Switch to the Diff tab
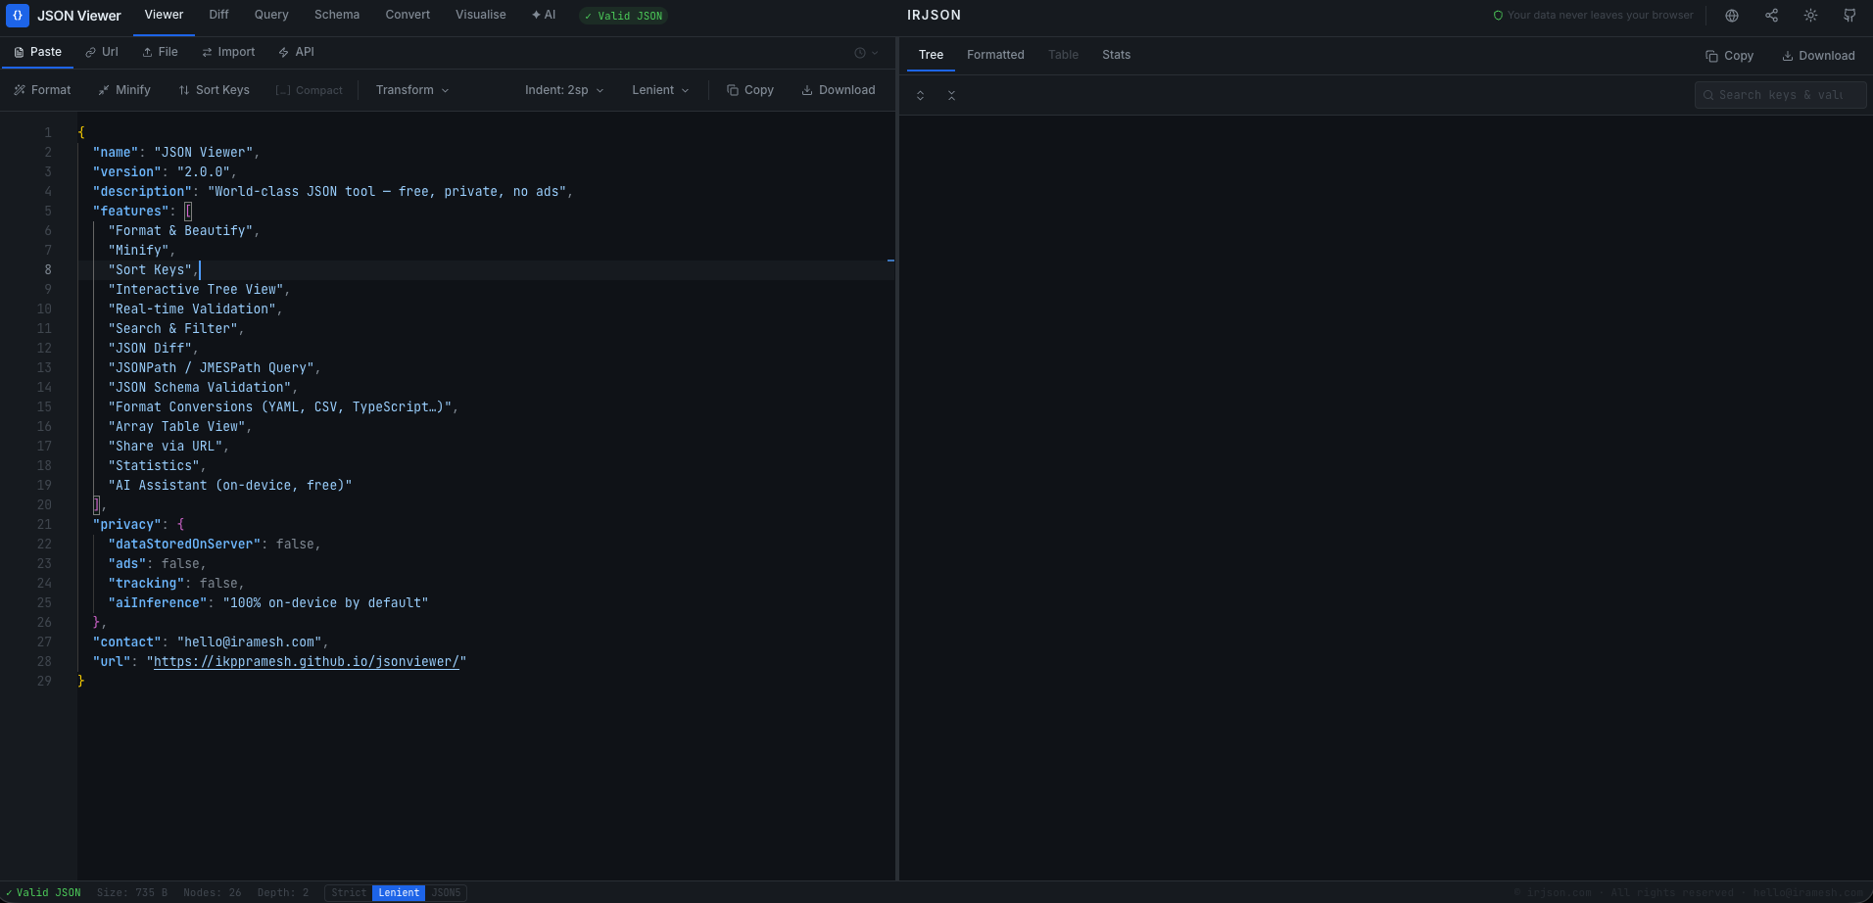The image size is (1873, 903). [218, 15]
